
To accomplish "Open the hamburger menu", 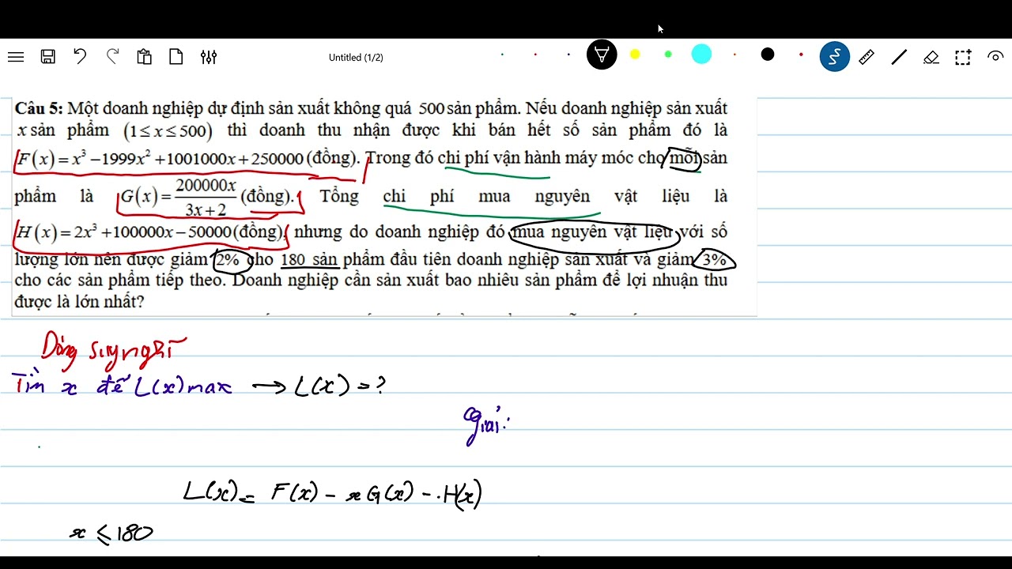I will [16, 57].
